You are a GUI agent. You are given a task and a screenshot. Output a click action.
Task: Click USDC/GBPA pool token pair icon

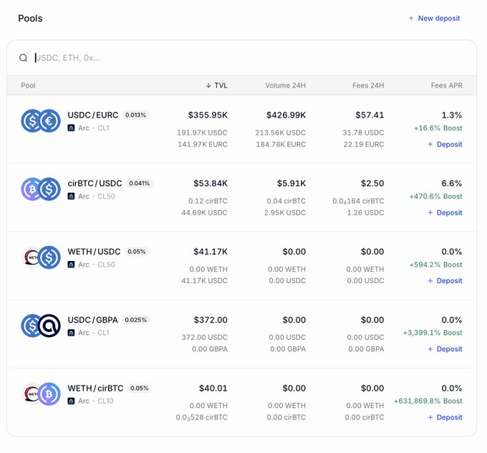[x=41, y=325]
